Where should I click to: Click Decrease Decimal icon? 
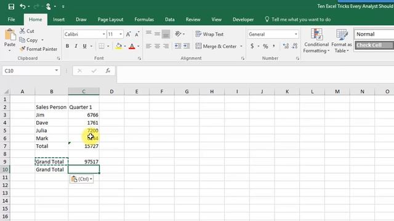tap(295, 46)
